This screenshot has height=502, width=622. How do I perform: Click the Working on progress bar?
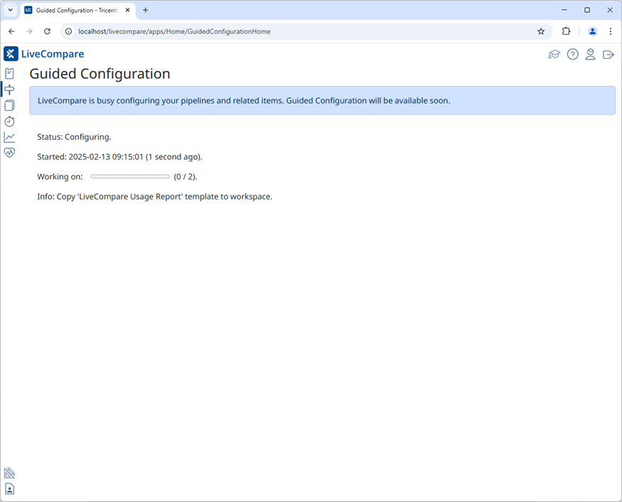pos(129,175)
